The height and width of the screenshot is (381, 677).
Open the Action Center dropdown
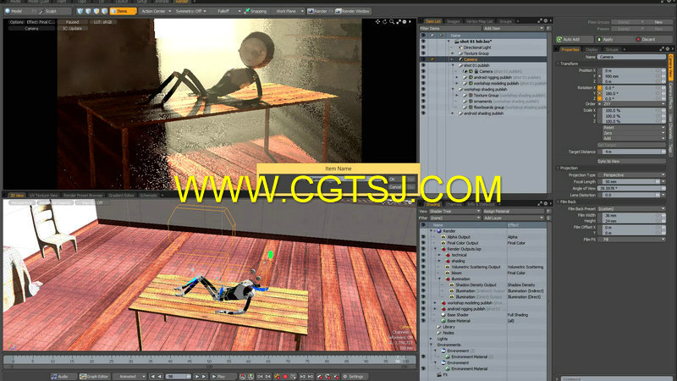click(x=156, y=11)
